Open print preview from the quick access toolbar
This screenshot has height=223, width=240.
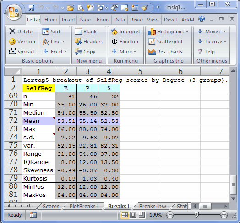coord(81,8)
